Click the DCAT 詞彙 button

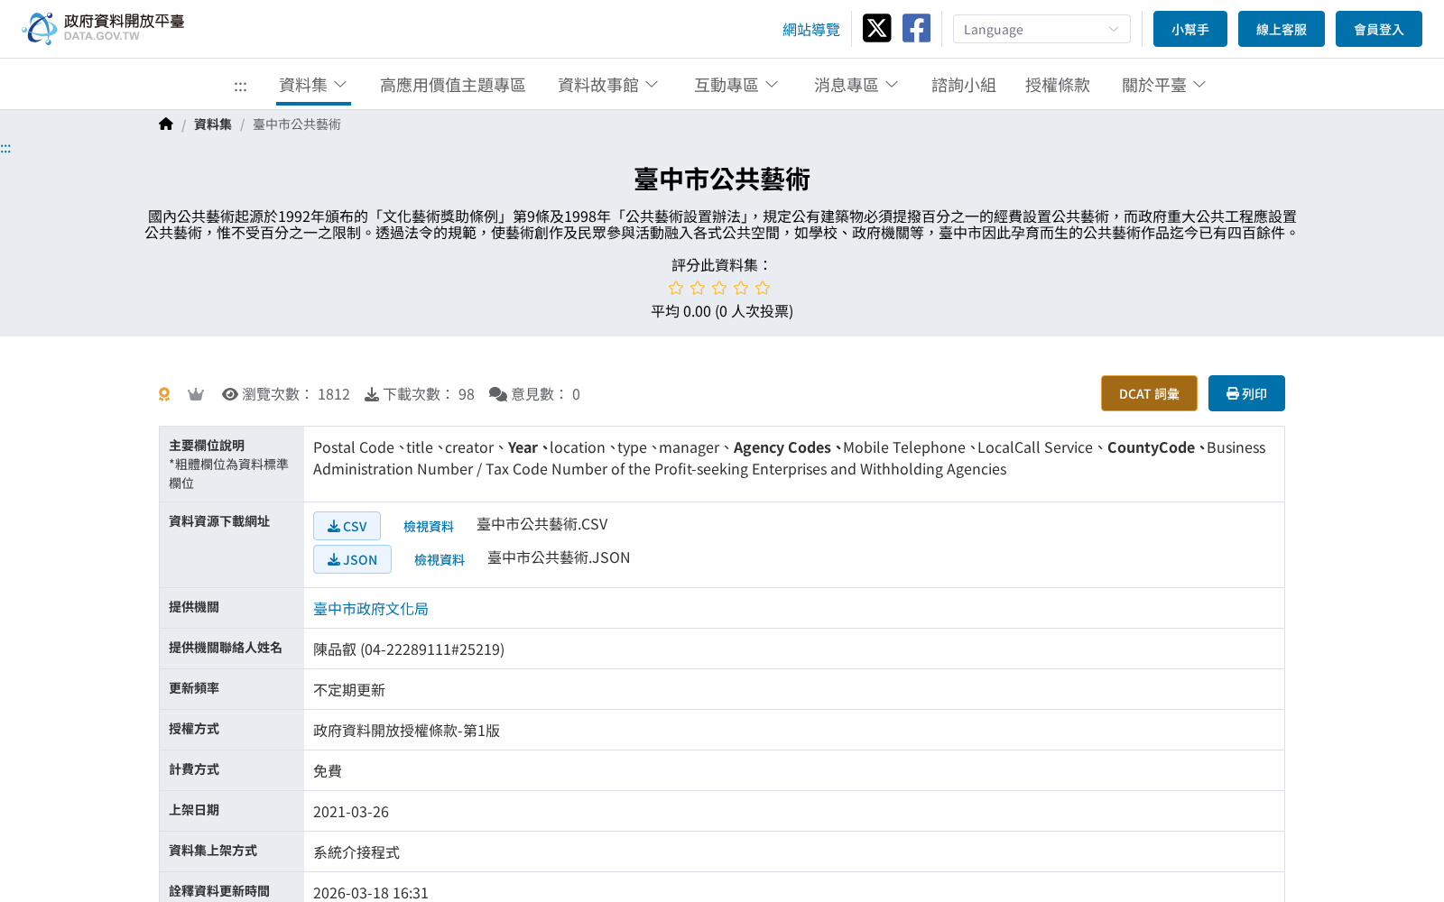[x=1149, y=393]
